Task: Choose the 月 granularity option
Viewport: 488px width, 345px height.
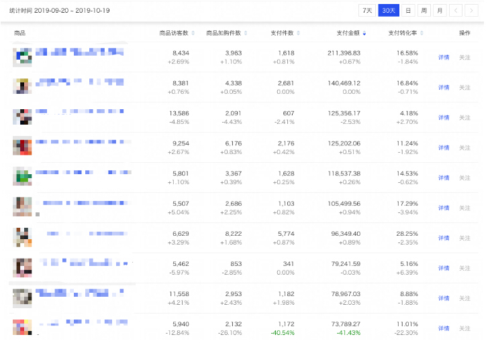Action: click(440, 11)
